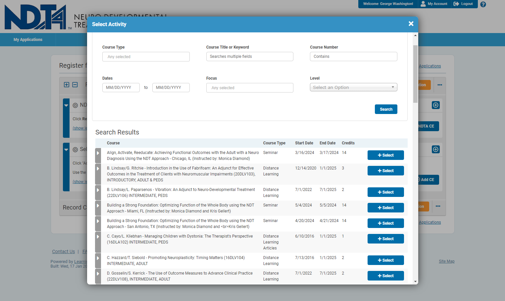The height and width of the screenshot is (301, 505).
Task: Click the Logout arrow icon
Action: click(x=456, y=4)
